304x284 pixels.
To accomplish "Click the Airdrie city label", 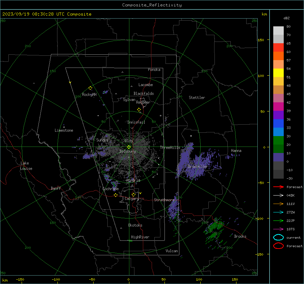I will coord(133,180).
